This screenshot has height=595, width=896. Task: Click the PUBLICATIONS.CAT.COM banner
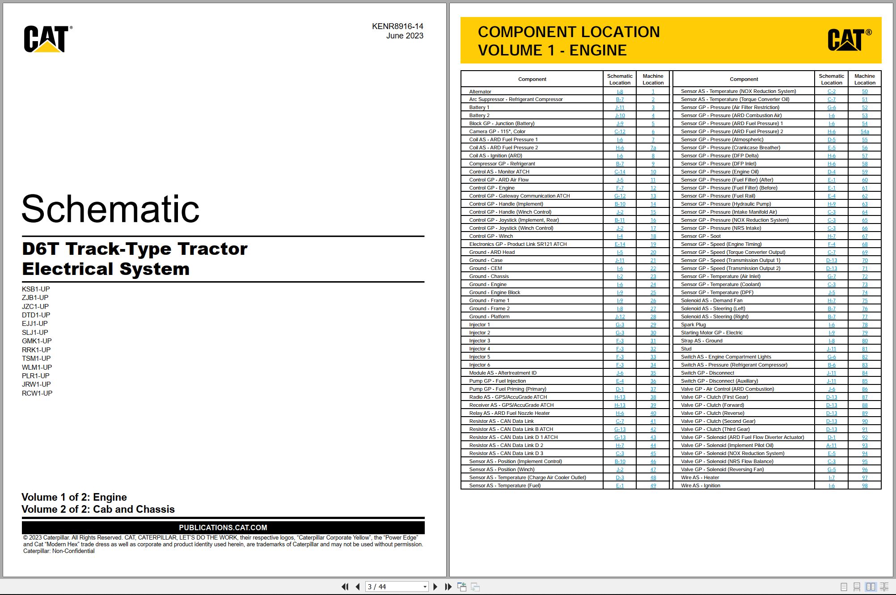pos(223,527)
